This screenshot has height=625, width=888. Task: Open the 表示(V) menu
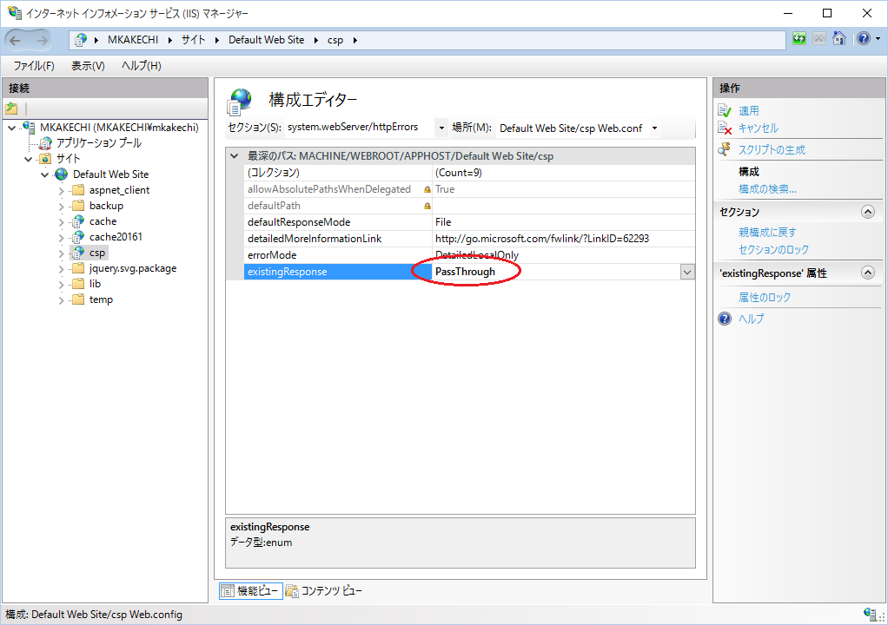88,66
